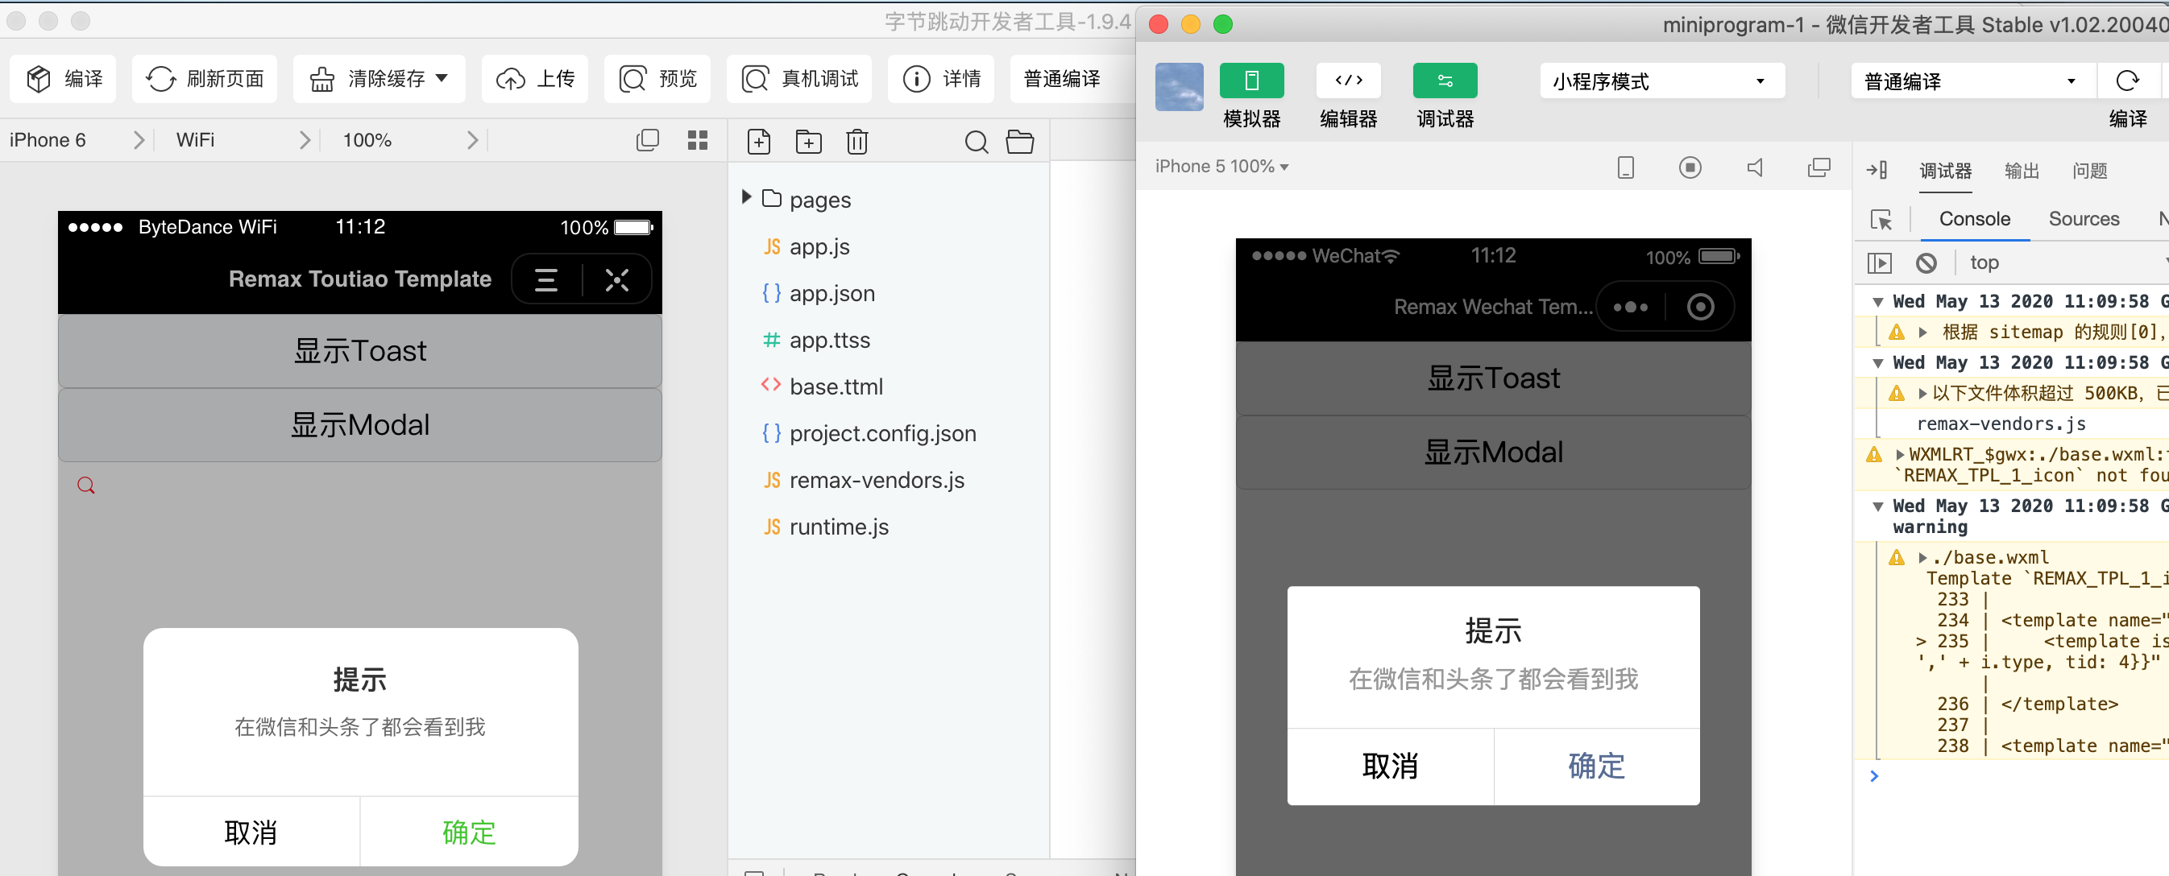Open 详情 details info button
This screenshot has height=876, width=2169.
[941, 79]
